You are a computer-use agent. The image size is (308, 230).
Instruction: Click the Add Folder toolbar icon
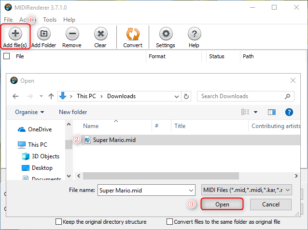coord(43,34)
